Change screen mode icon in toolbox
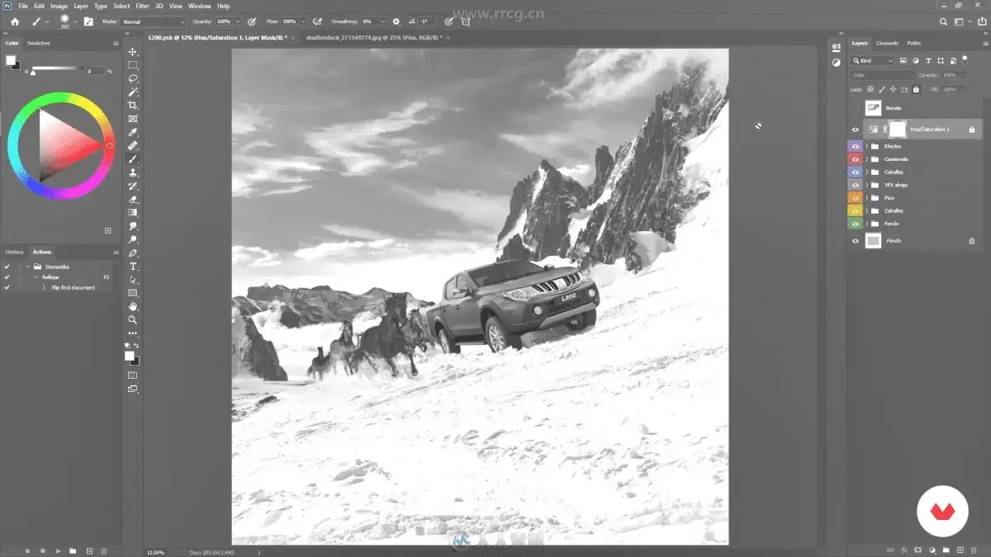This screenshot has height=557, width=991. [133, 389]
